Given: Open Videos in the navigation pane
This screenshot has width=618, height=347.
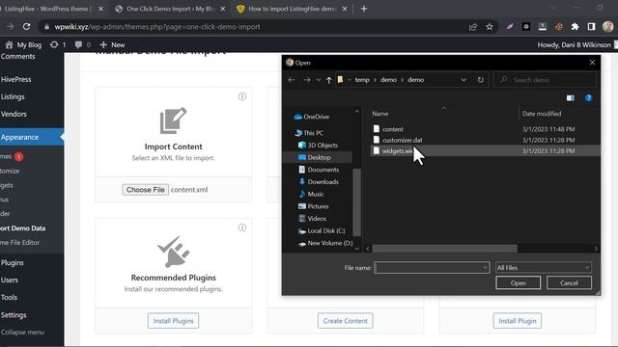Looking at the screenshot, I should [x=312, y=219].
